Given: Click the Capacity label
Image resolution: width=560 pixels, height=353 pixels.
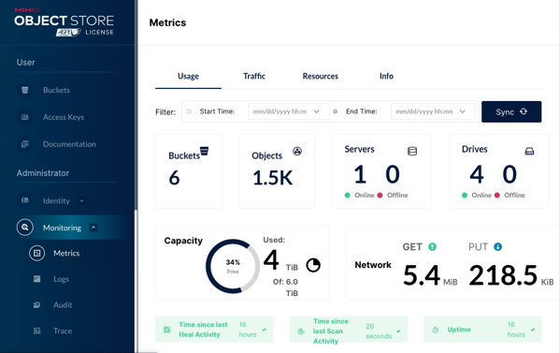Looking at the screenshot, I should point(183,241).
